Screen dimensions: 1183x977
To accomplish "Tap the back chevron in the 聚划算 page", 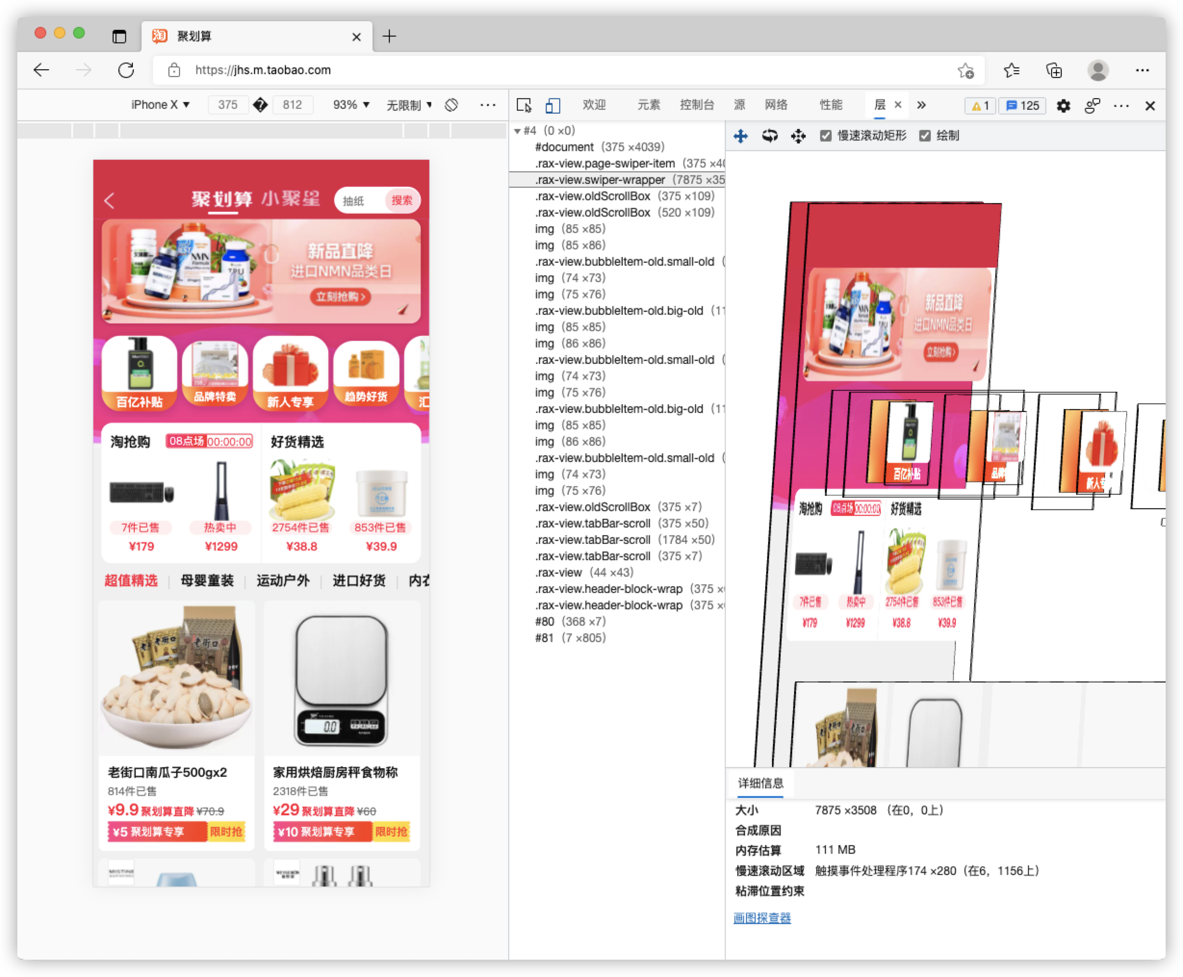I will [109, 200].
